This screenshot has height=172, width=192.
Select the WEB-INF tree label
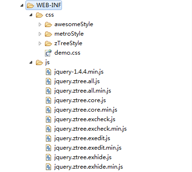pyautogui.click(x=49, y=5)
